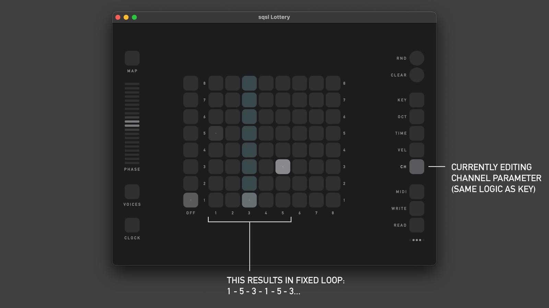Click grid cell column 8 row 1

pos(333,200)
